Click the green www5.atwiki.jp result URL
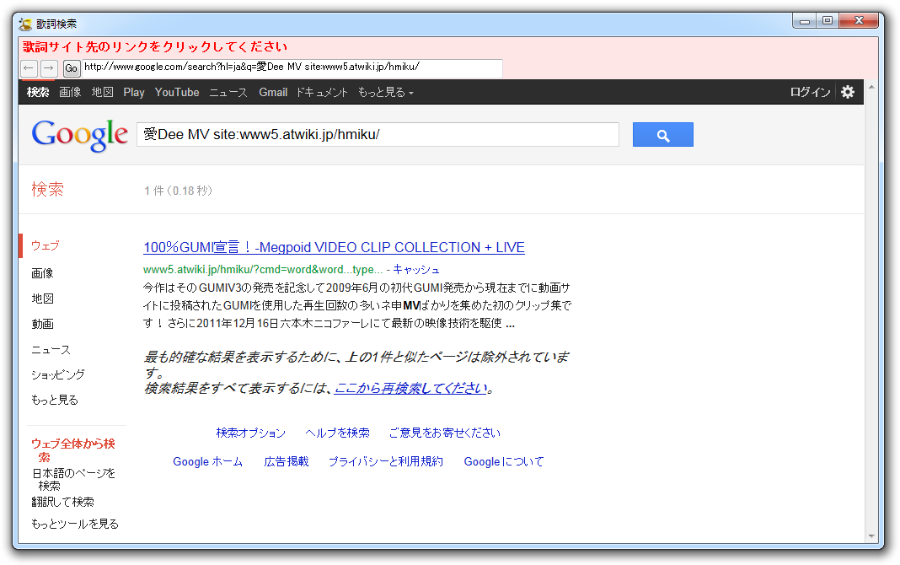900x565 pixels. click(263, 269)
